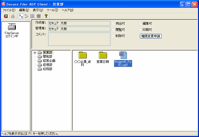The width and height of the screenshot is (199, 137).
Task: Click the yellow question mark help icon
Action: pyautogui.click(x=46, y=16)
